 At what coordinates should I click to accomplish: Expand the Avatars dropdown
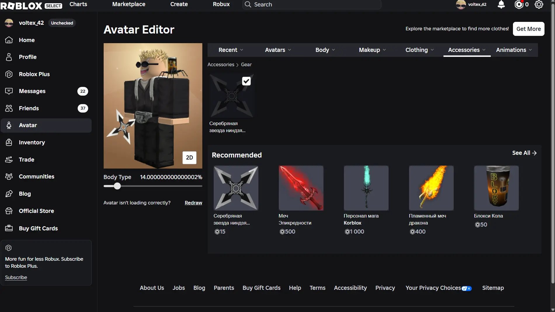[278, 50]
